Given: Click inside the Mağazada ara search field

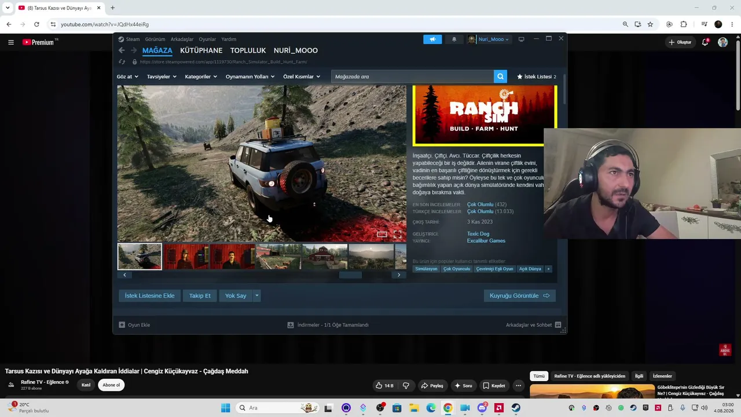Looking at the screenshot, I should pyautogui.click(x=412, y=76).
